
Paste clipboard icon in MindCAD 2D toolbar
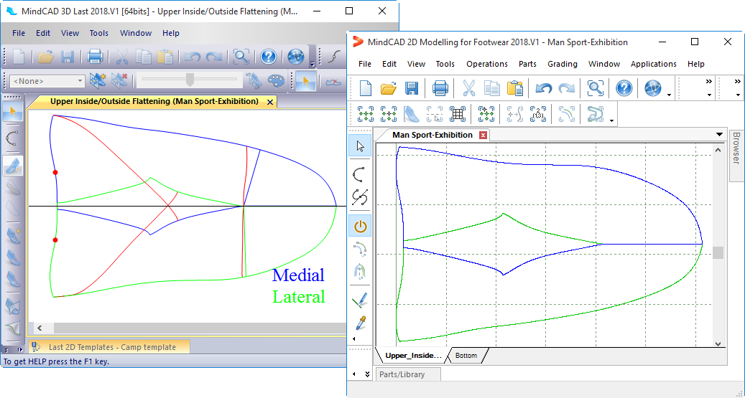click(x=515, y=88)
